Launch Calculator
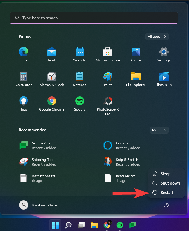This screenshot has width=189, height=231. [24, 79]
